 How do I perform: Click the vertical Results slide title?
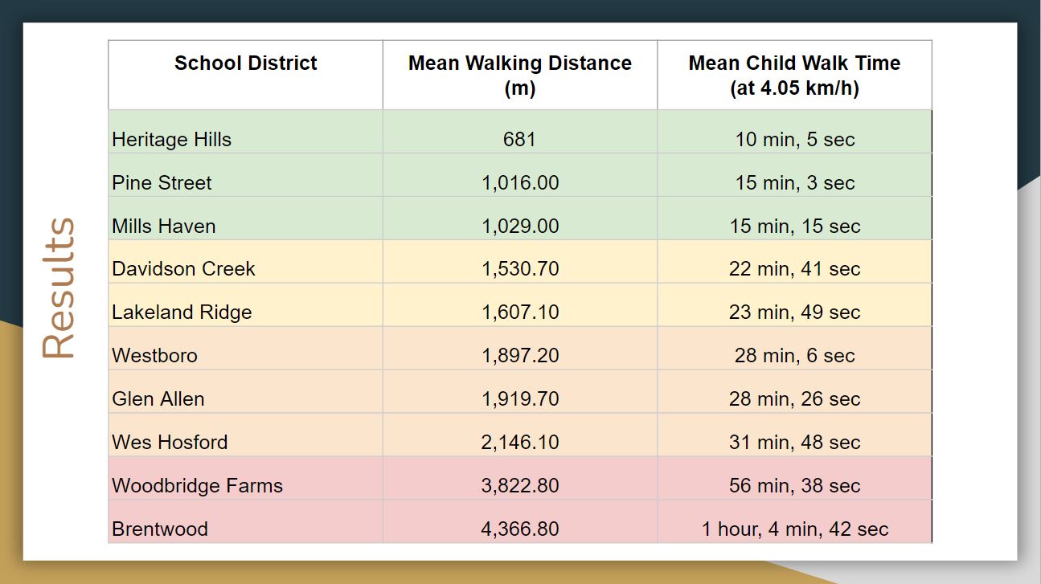pyautogui.click(x=59, y=288)
